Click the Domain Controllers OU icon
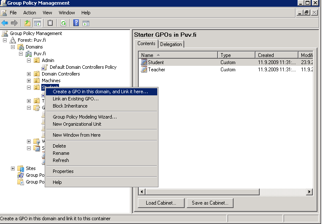The height and width of the screenshot is (224, 325). coord(37,74)
